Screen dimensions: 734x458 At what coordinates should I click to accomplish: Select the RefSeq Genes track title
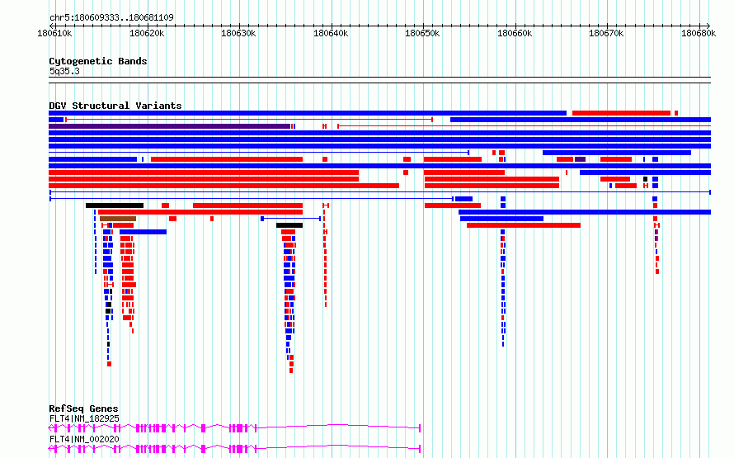coord(83,408)
